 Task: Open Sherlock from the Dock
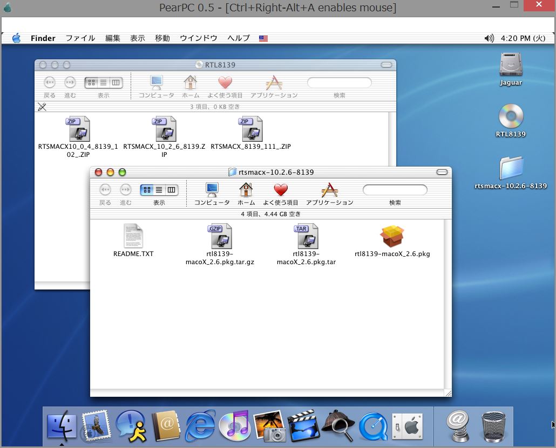click(x=339, y=426)
